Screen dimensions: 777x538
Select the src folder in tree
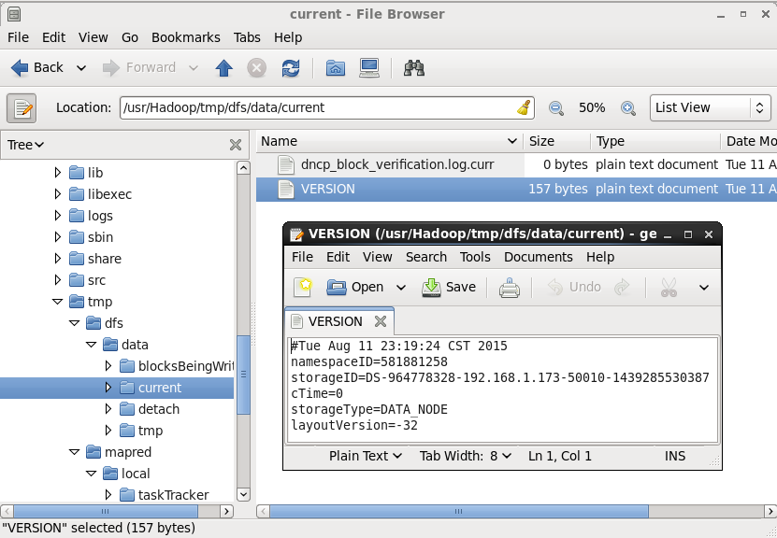[x=96, y=280]
